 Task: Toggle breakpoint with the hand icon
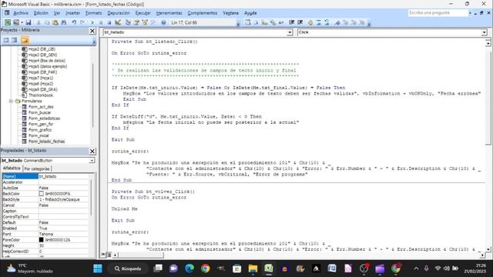pos(310,22)
